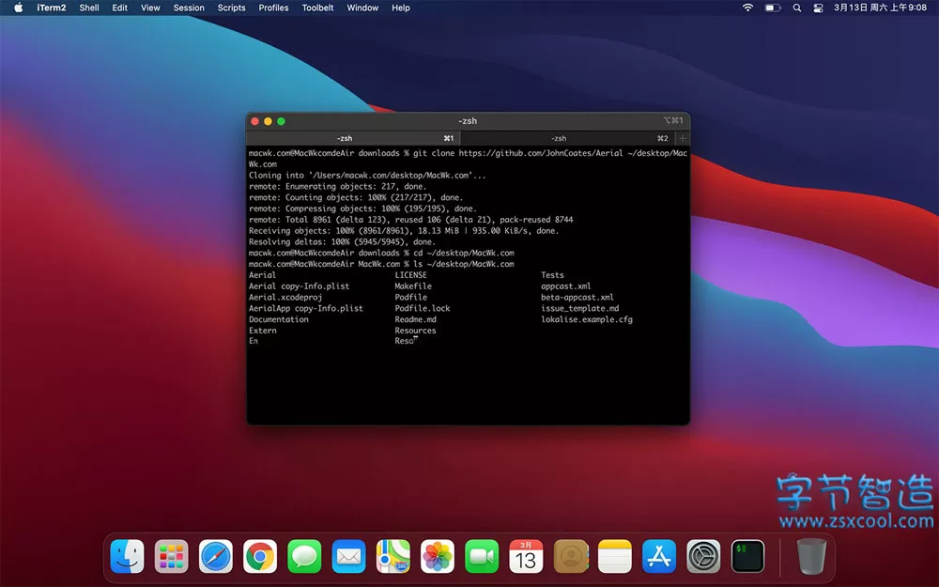Open Finder from the Dock
Viewport: 939px width, 587px height.
[x=127, y=556]
